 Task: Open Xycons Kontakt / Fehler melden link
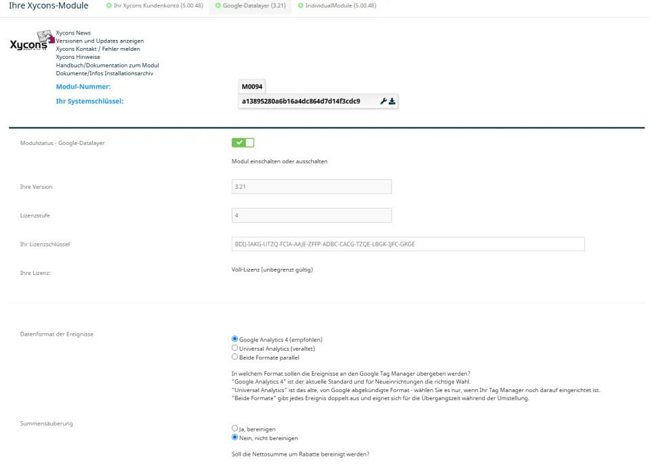[98, 49]
